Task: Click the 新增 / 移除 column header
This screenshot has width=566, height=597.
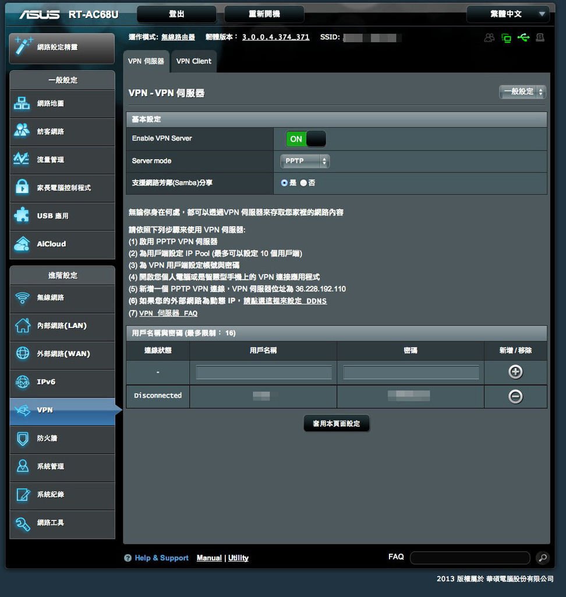Action: click(x=515, y=350)
